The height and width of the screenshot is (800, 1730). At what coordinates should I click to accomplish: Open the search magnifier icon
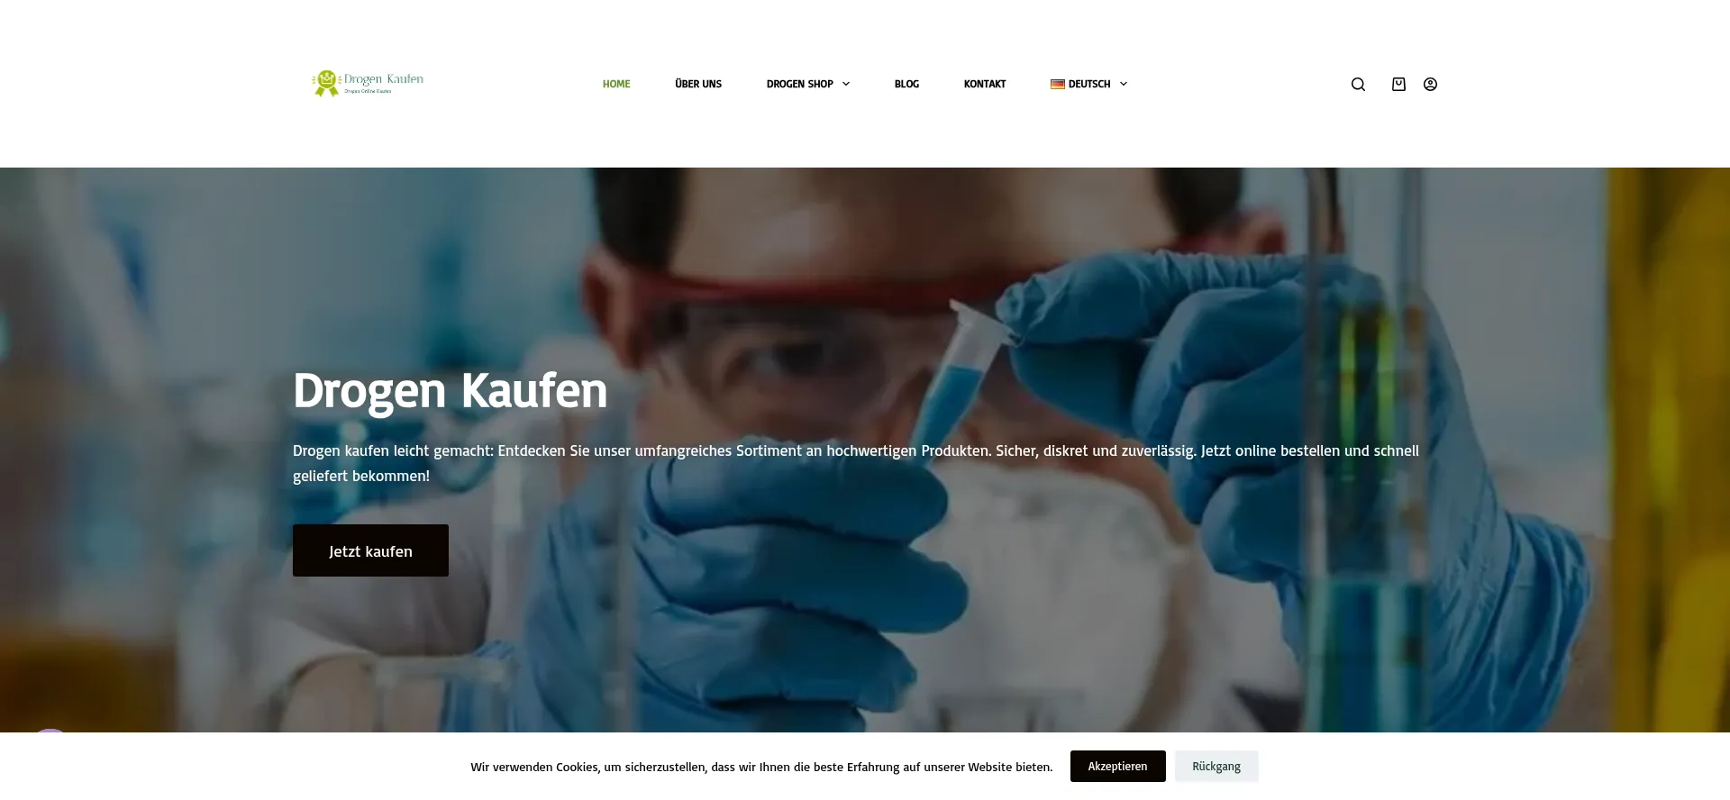1358,84
